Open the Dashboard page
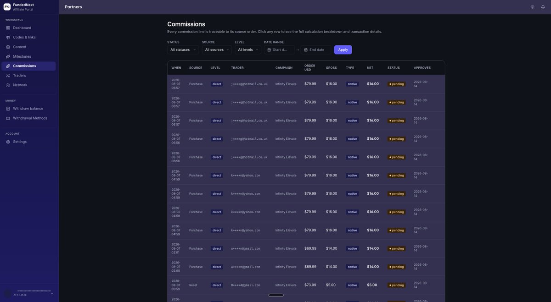The width and height of the screenshot is (551, 302). 28,28
